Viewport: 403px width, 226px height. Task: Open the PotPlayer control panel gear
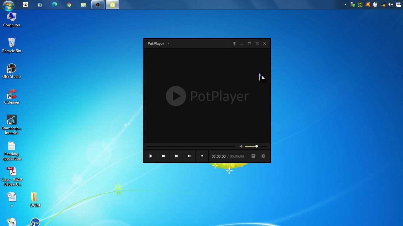point(263,156)
